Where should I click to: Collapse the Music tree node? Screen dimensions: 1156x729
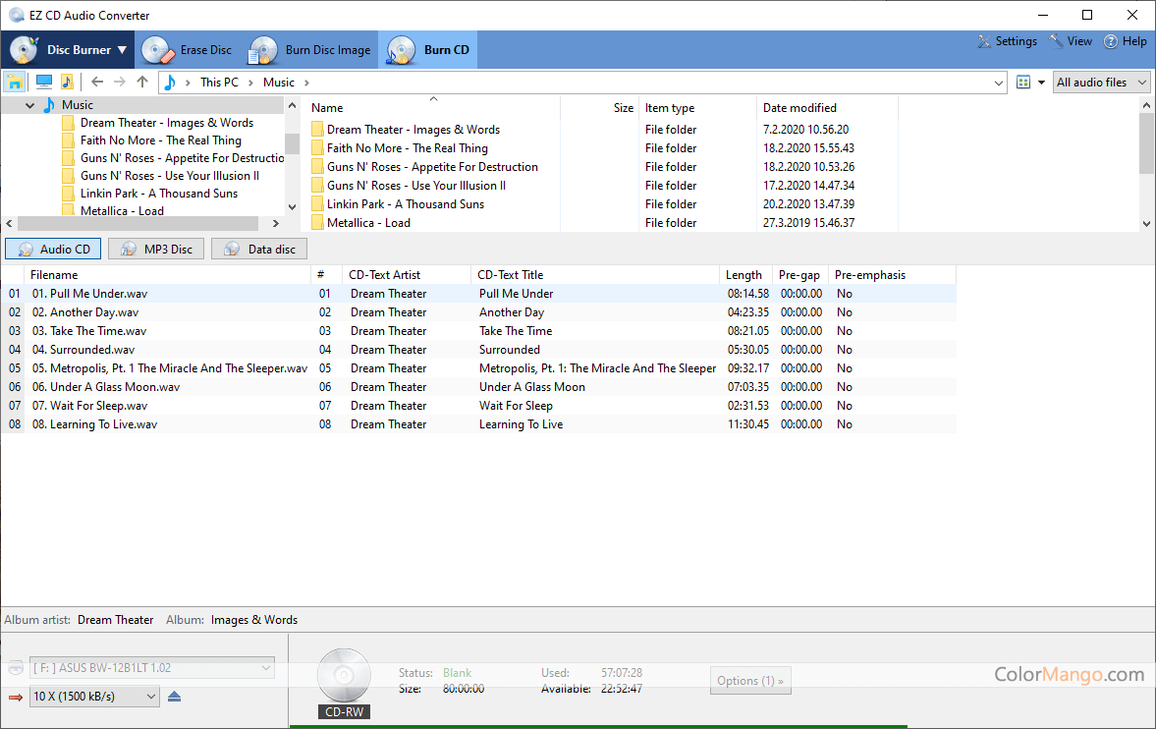point(30,105)
